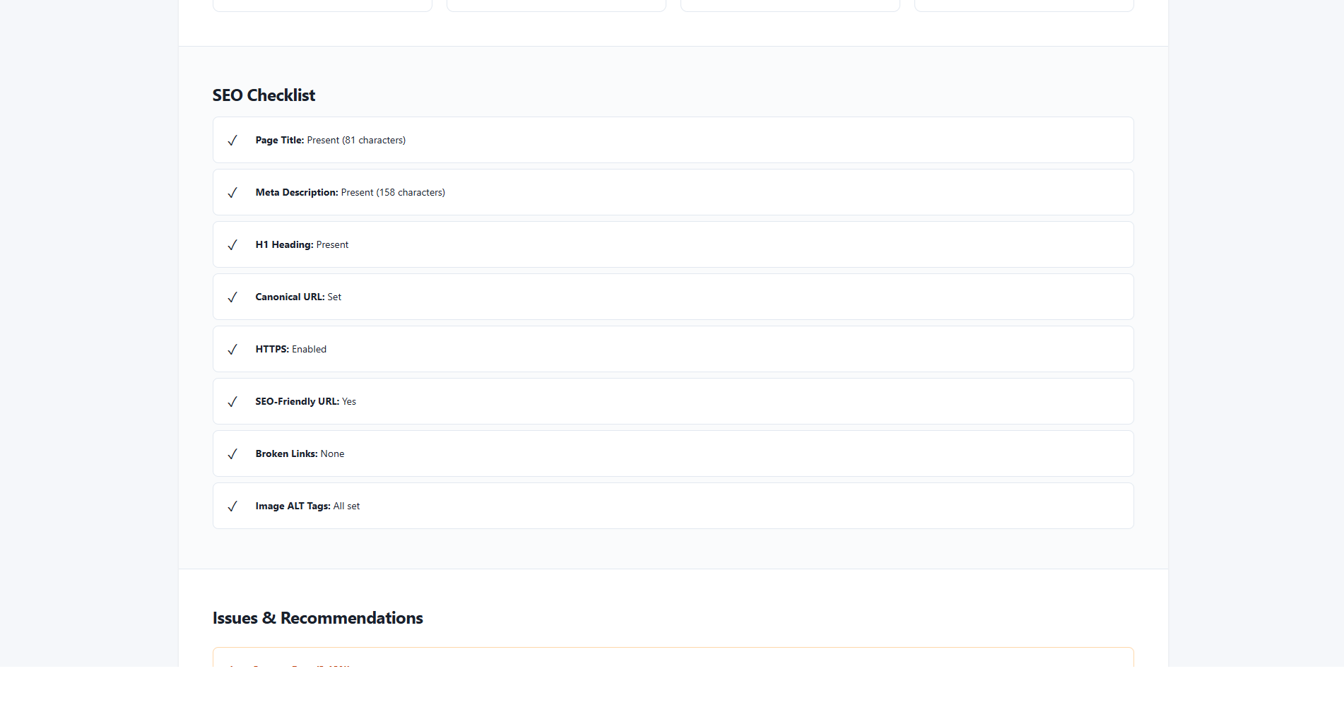Click the SEO Checklist heading

click(x=264, y=95)
